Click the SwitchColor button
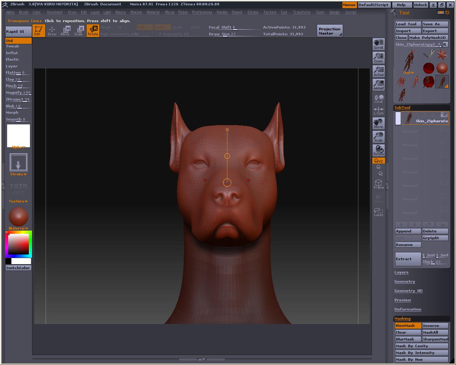Image resolution: width=456 pixels, height=365 pixels. tap(18, 268)
